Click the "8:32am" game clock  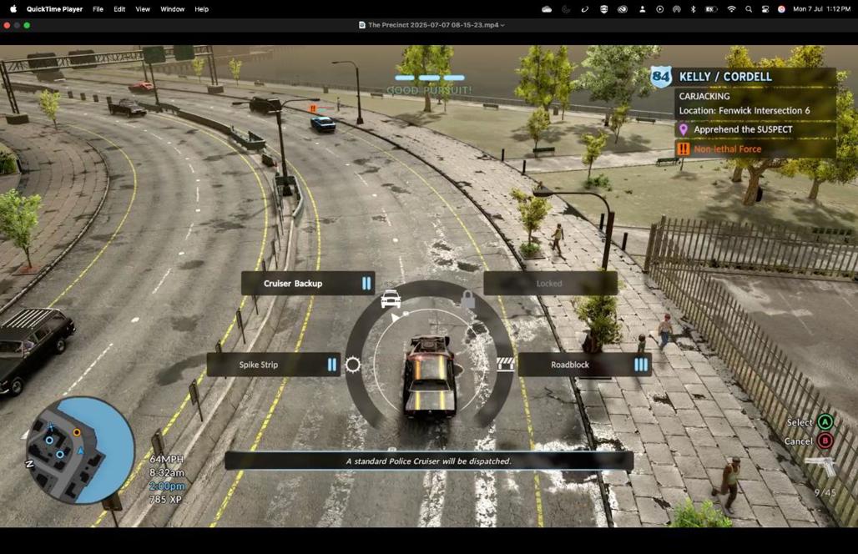pos(167,472)
